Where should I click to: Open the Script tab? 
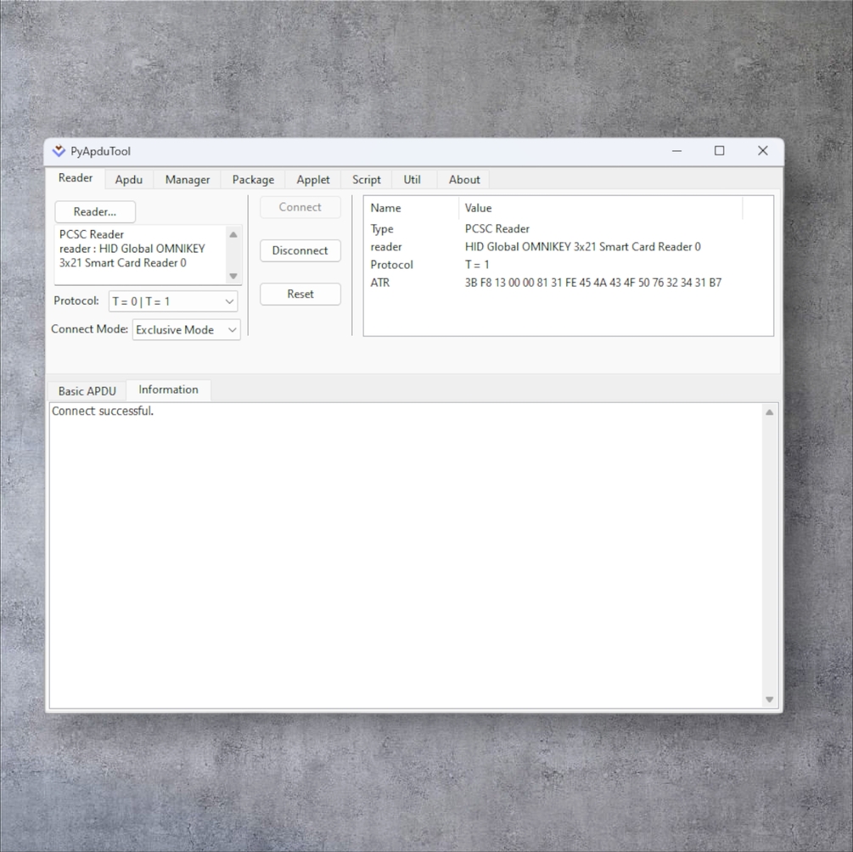click(366, 180)
